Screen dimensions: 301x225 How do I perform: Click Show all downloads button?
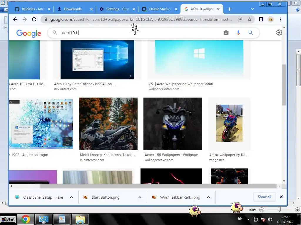[264, 197]
